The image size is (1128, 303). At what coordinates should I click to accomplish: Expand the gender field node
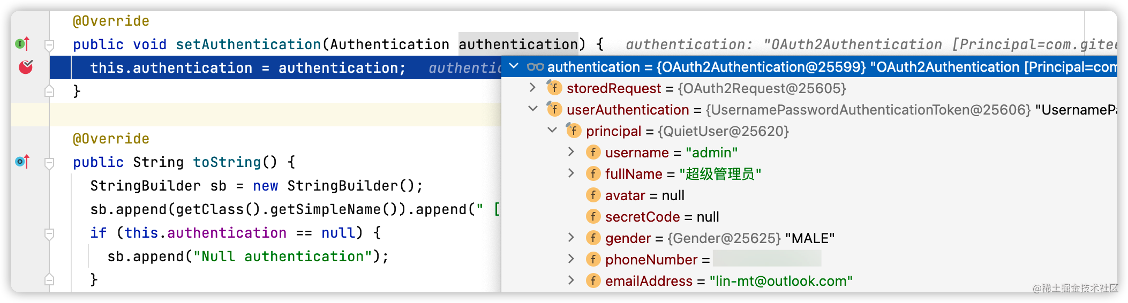coord(571,237)
